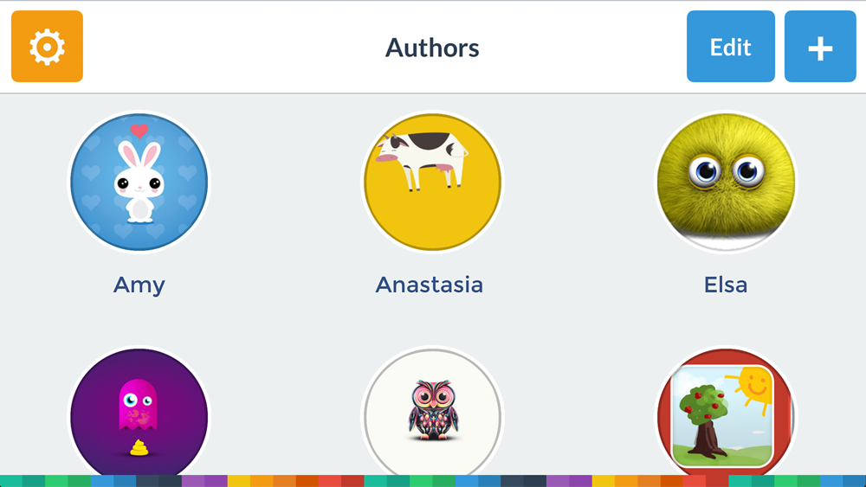Image resolution: width=866 pixels, height=487 pixels.
Task: Open the colorful owl avatar
Action: (432, 413)
